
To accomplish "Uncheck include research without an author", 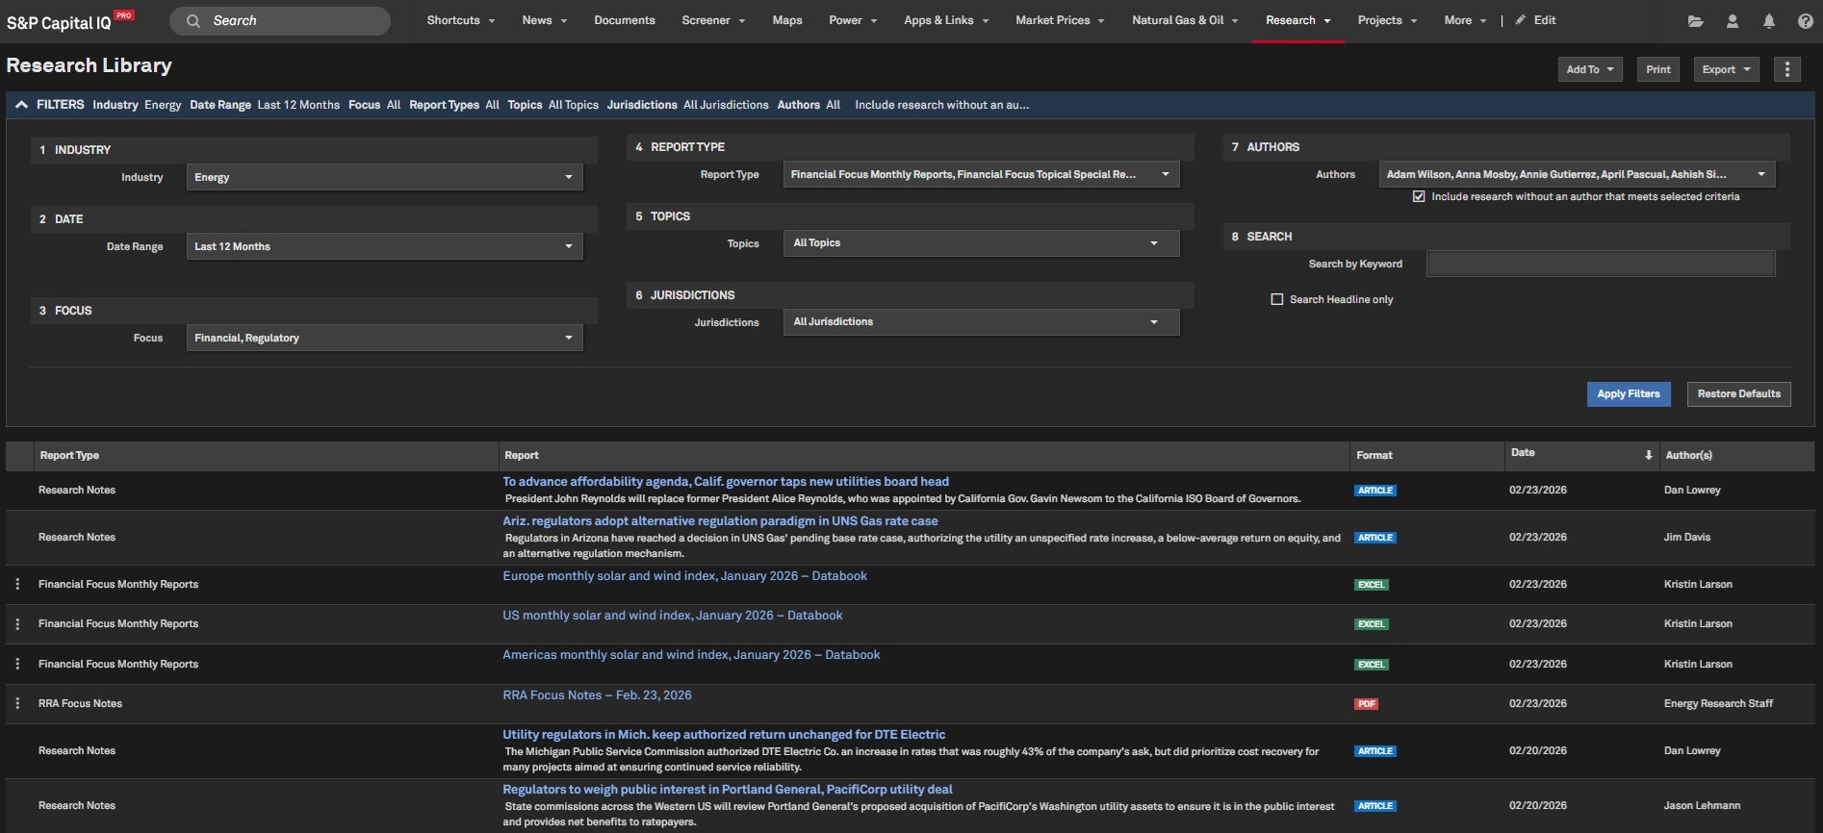I will (1418, 196).
